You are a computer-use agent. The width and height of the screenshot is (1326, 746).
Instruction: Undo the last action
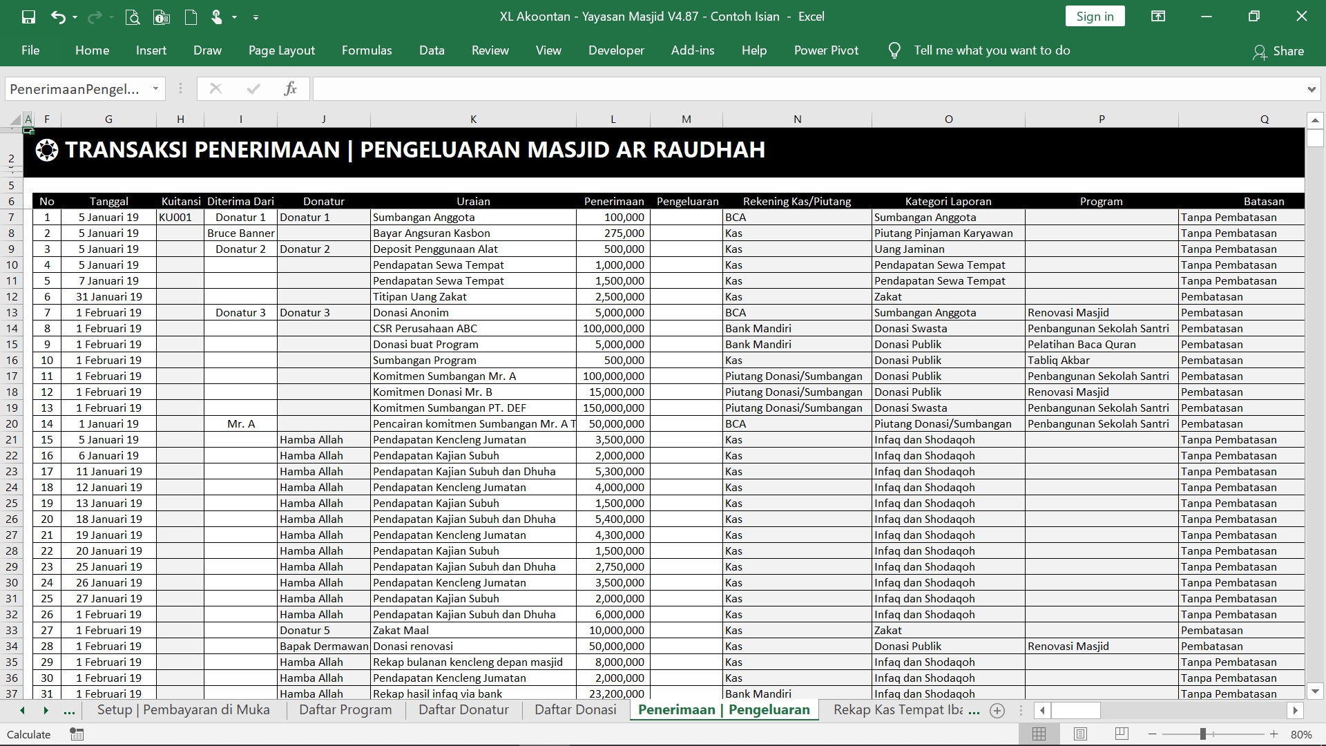58,17
